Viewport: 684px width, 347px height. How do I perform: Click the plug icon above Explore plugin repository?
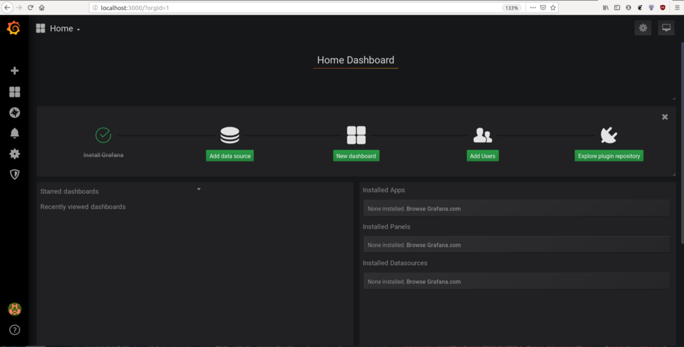click(609, 135)
